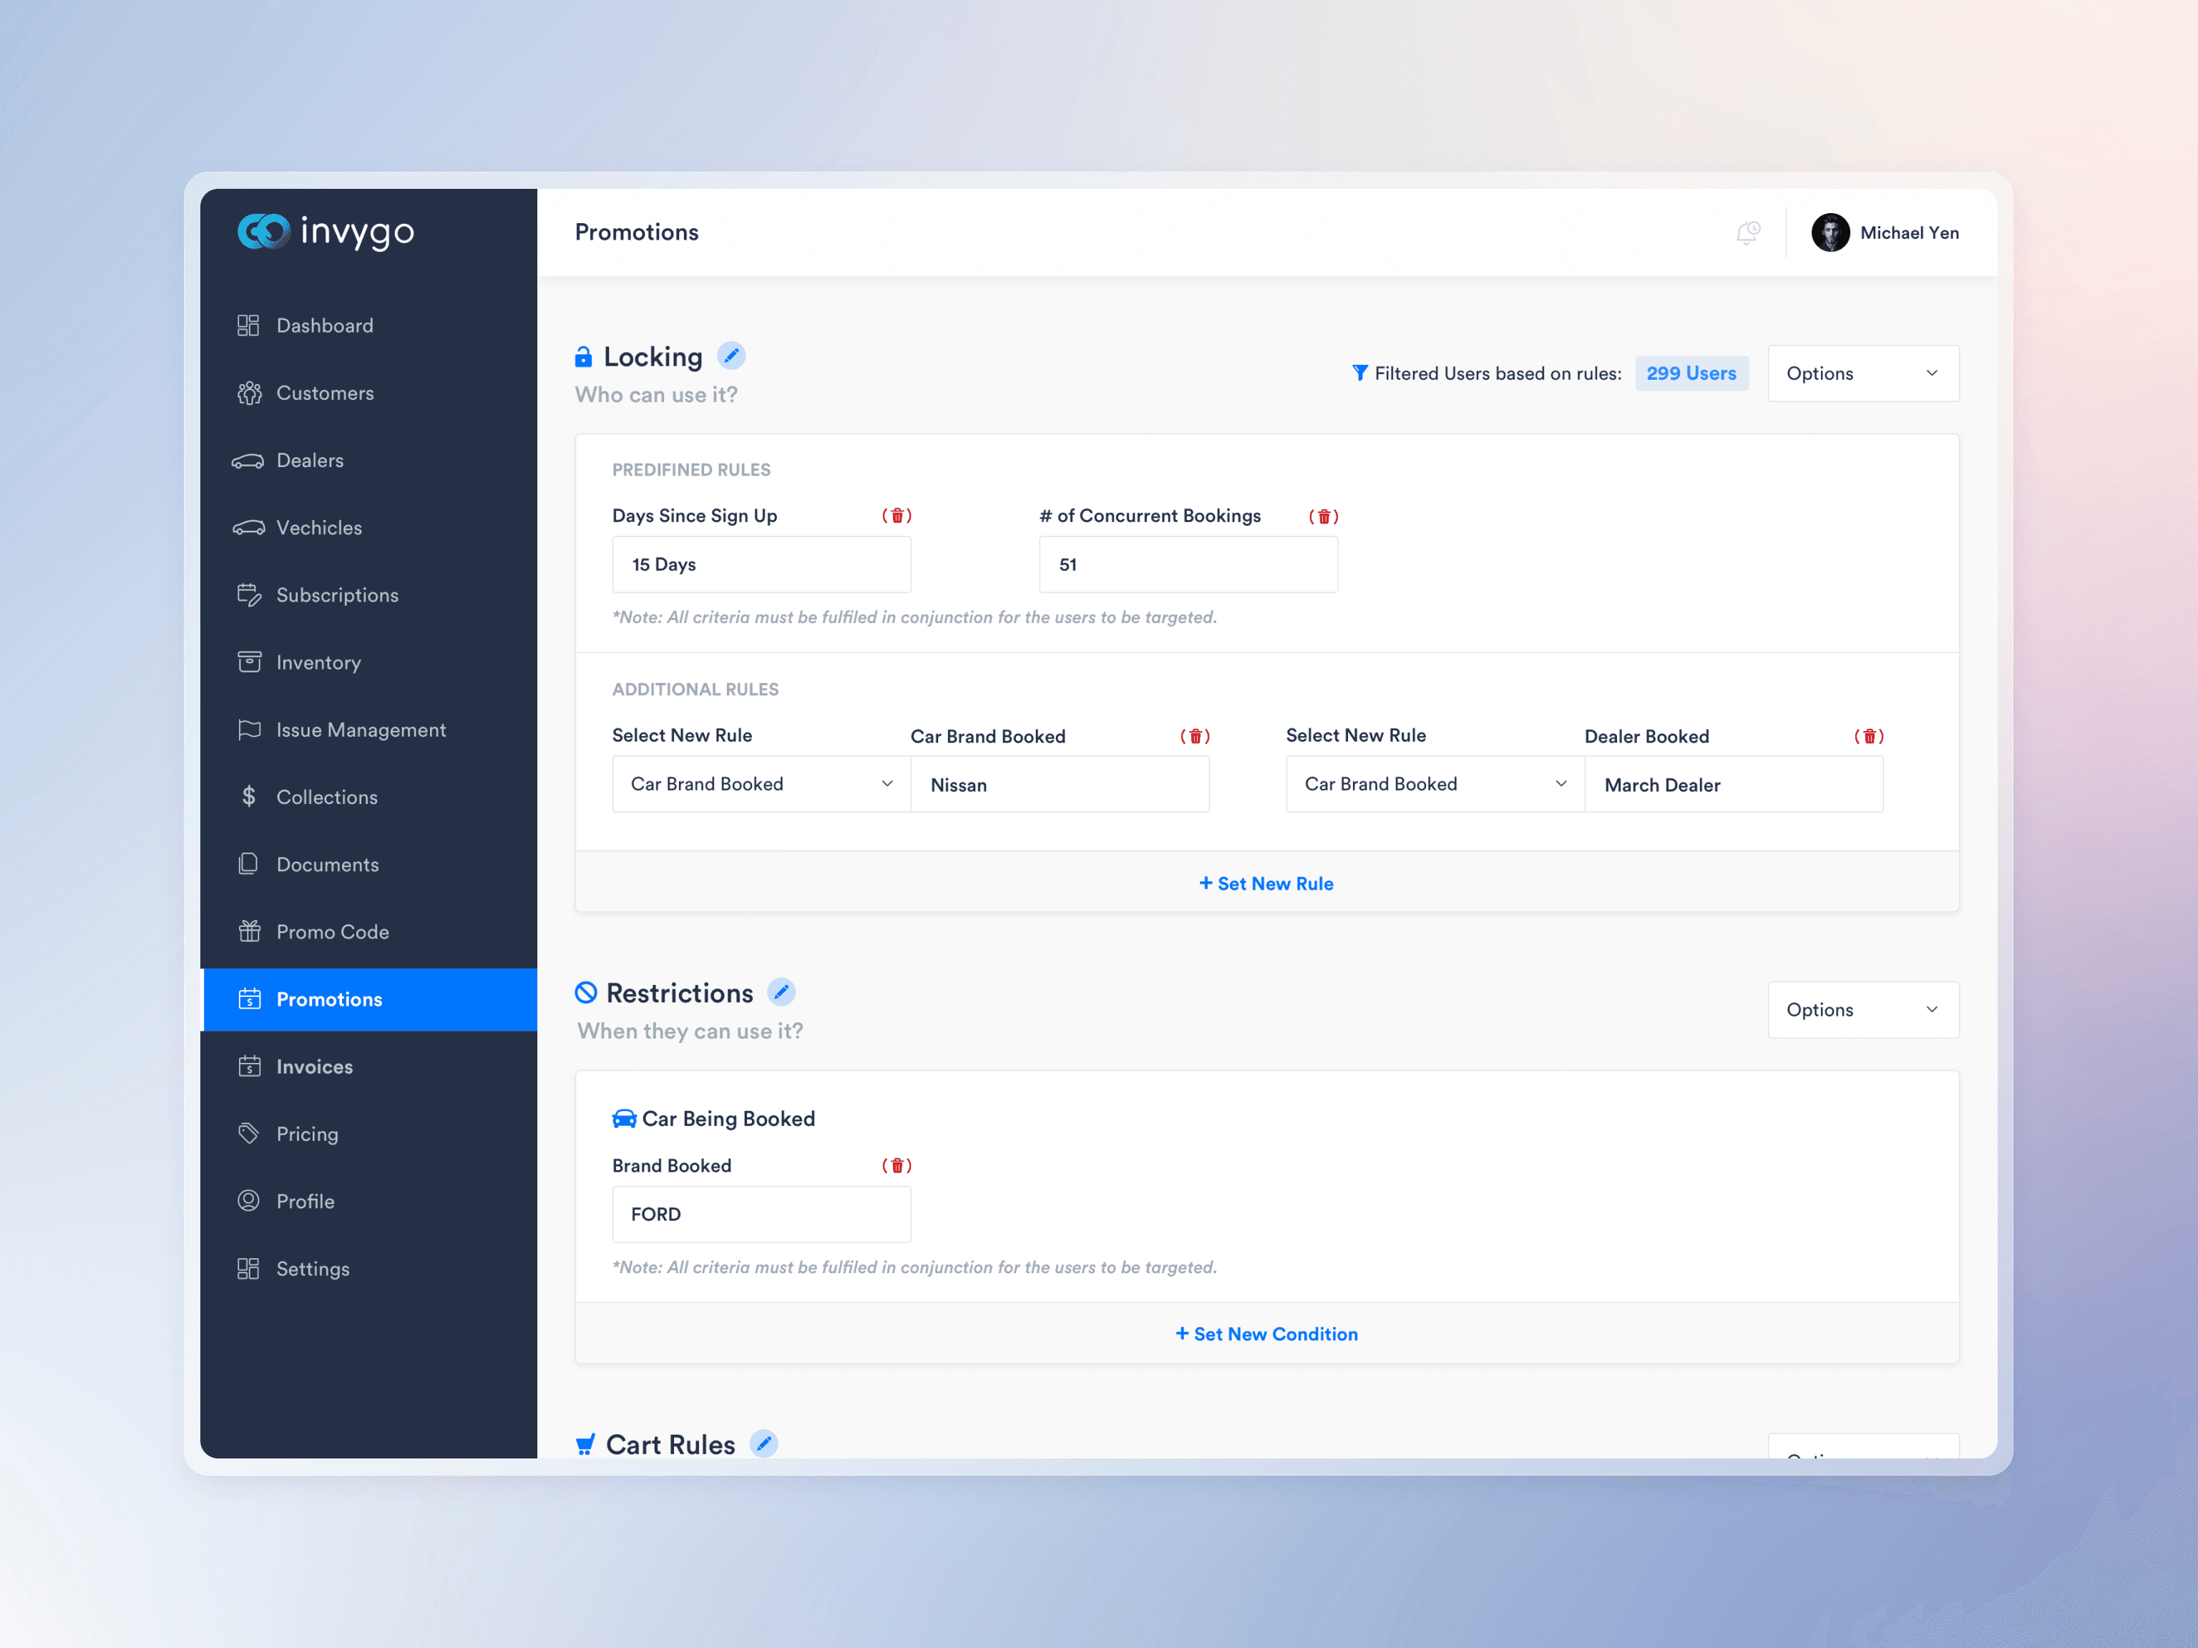Open Issue Management from sidebar
This screenshot has width=2198, height=1648.
click(361, 730)
